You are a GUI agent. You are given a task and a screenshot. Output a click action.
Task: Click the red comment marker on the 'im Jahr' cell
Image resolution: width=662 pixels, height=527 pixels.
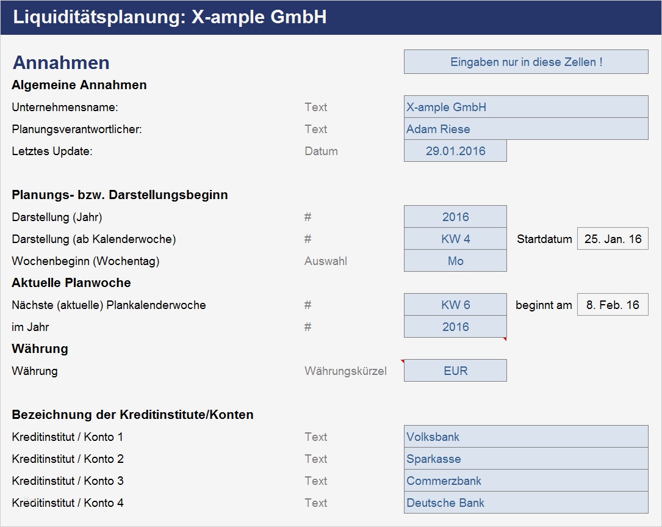pos(505,338)
